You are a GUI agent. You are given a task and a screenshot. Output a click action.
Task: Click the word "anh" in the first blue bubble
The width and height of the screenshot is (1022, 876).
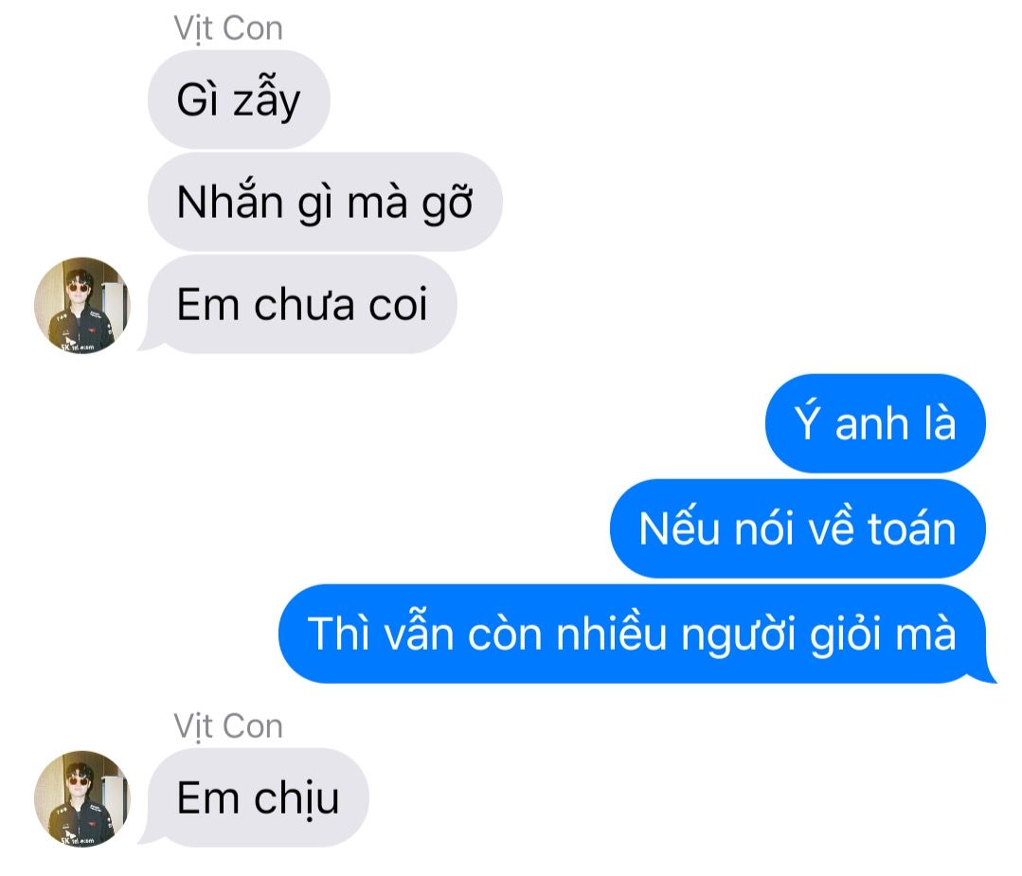872,424
